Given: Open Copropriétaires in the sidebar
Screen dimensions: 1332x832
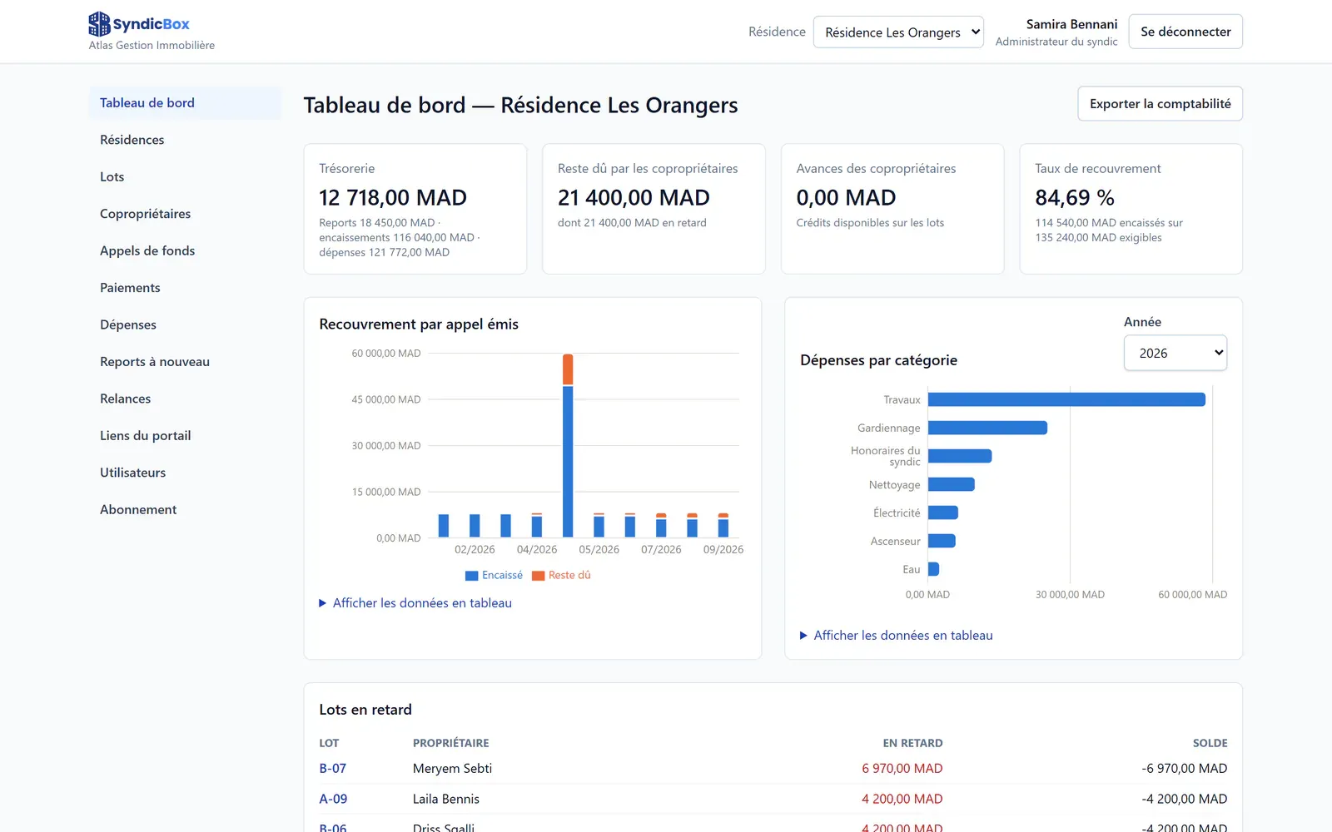Looking at the screenshot, I should point(185,214).
